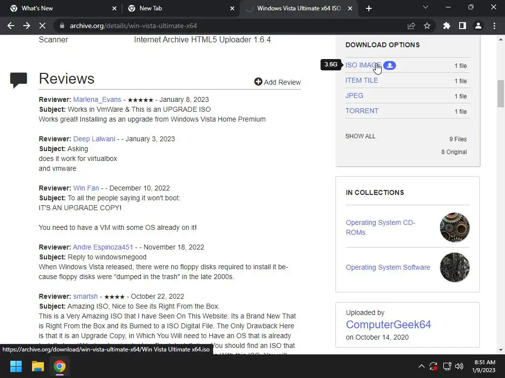Open reviewer Win Fan profile
The image size is (505, 378).
click(x=86, y=188)
